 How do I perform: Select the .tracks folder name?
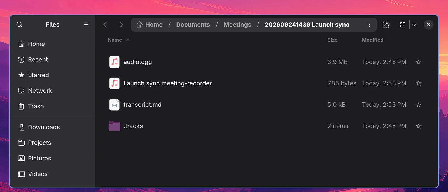pyautogui.click(x=133, y=126)
